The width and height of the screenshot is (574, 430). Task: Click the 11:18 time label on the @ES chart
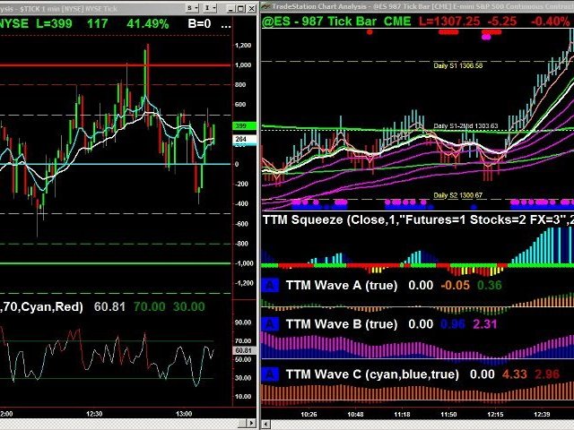tap(402, 414)
